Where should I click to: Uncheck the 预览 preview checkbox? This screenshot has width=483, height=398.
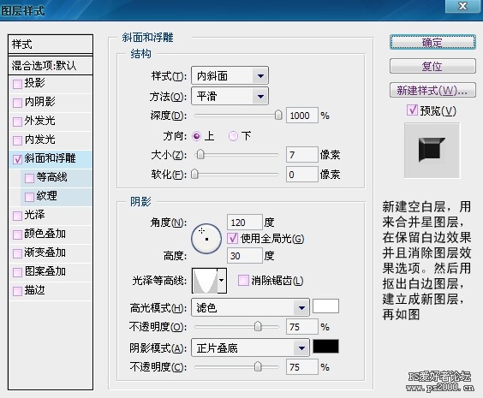pos(412,110)
